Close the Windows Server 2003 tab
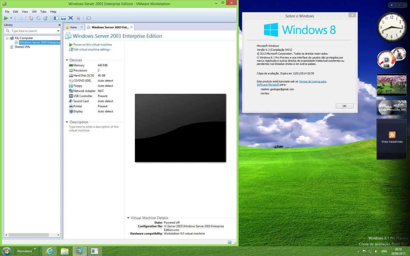Screen dimensions: 410x256 coord(132,27)
